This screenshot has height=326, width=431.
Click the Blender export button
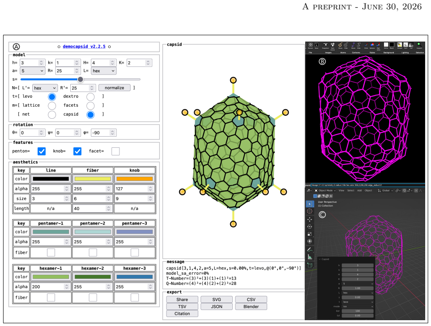(251, 306)
